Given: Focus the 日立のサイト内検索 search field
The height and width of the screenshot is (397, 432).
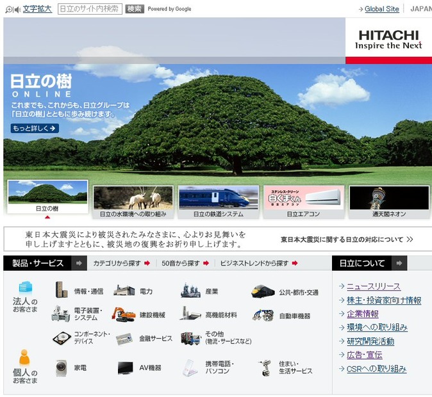Looking at the screenshot, I should coord(90,9).
